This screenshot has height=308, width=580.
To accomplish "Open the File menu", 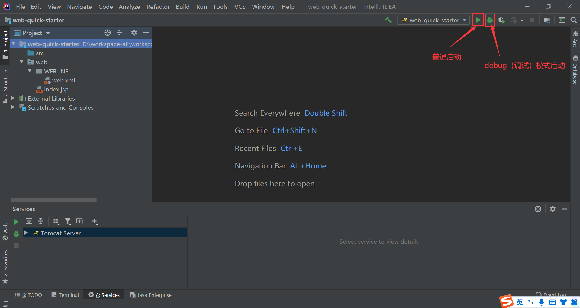I will coord(21,7).
